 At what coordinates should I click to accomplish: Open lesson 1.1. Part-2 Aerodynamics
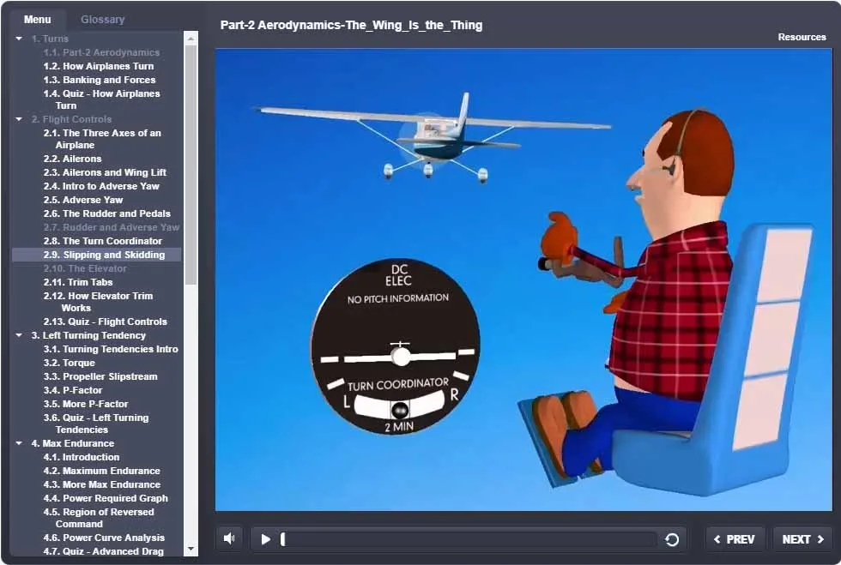click(x=101, y=52)
